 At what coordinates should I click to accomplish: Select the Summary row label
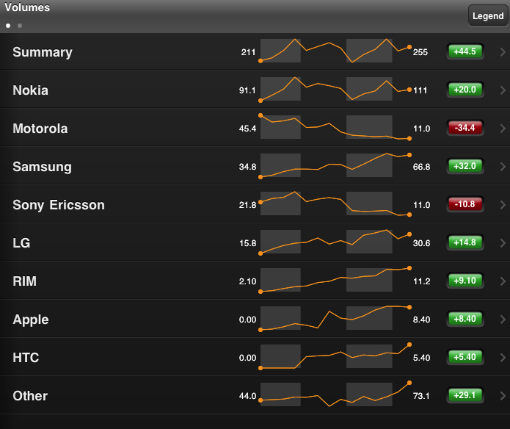pyautogui.click(x=43, y=52)
